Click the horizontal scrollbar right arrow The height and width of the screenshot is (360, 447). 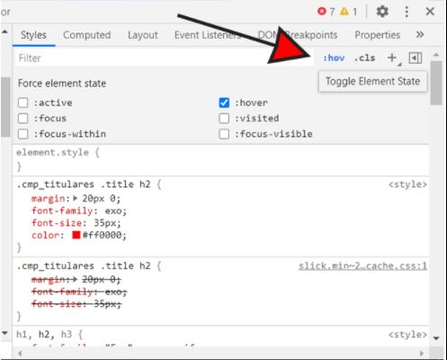(x=422, y=354)
